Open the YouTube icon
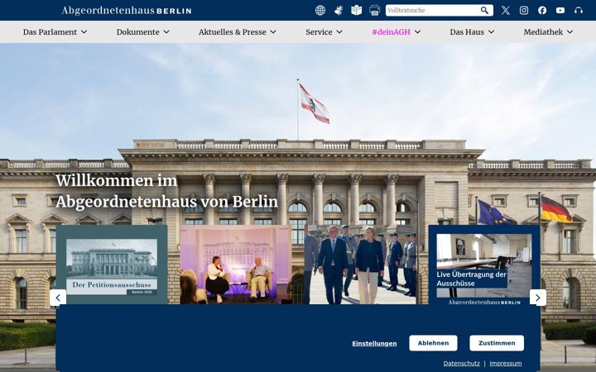Screen dimensions: 596x372 point(560,10)
